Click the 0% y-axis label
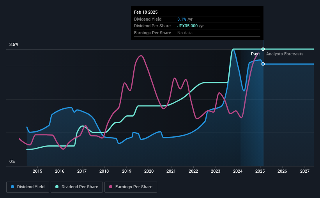Viewport: 320px width, 198px height. 12,161
